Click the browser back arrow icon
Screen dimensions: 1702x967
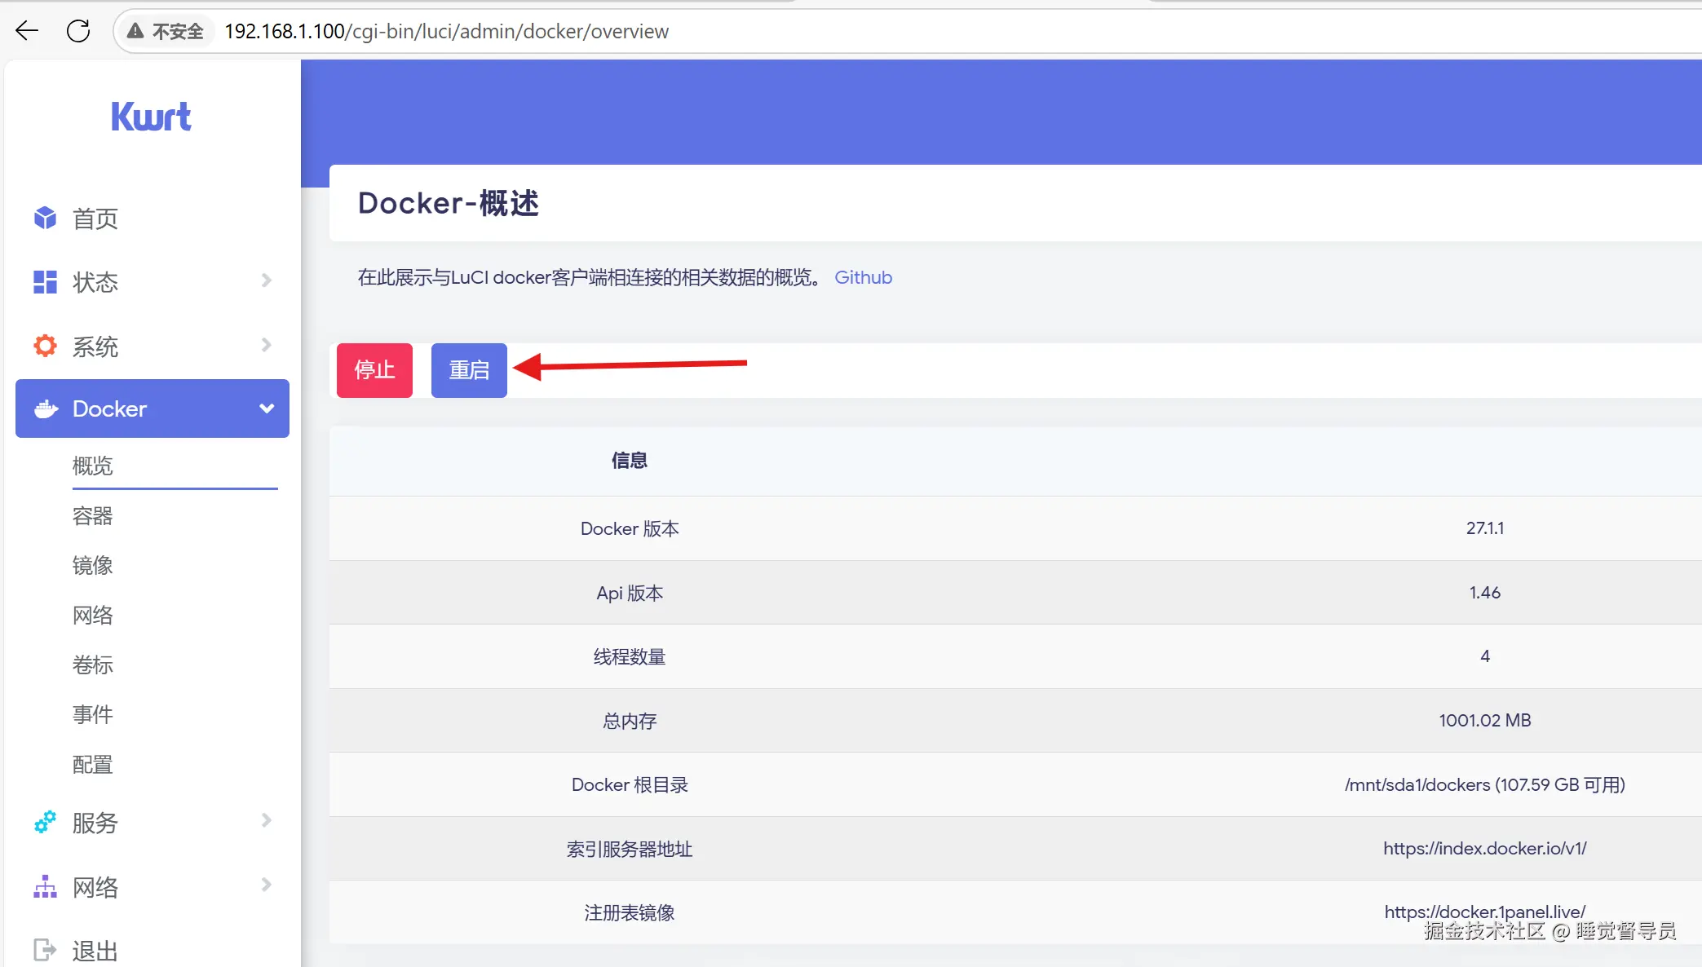pyautogui.click(x=27, y=31)
